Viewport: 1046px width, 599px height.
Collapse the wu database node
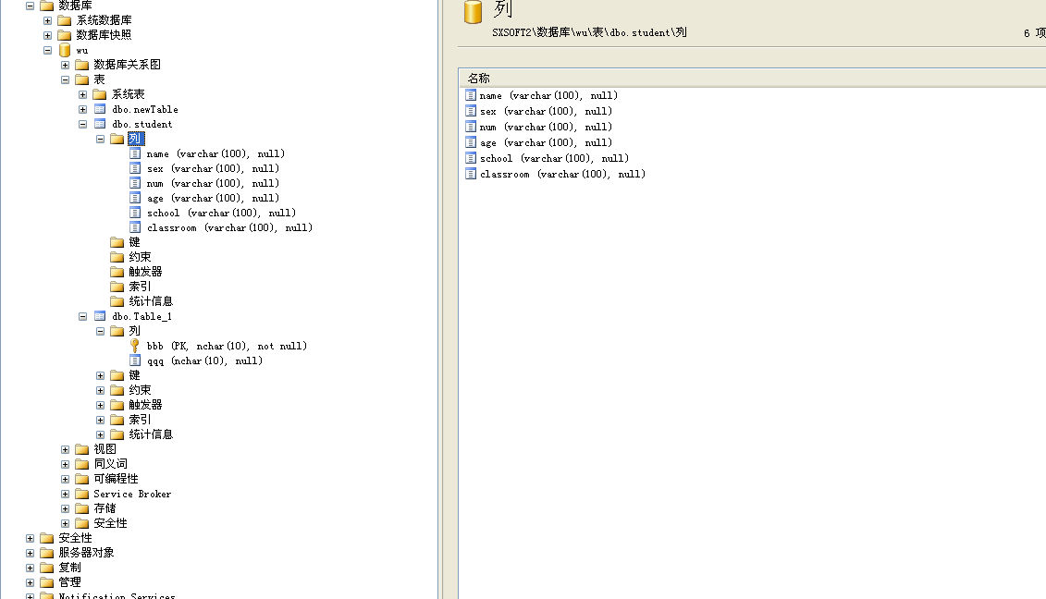47,50
